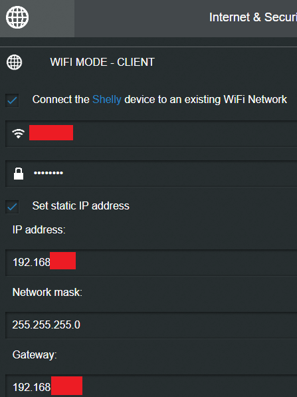Focus the IP address input field

point(151,263)
